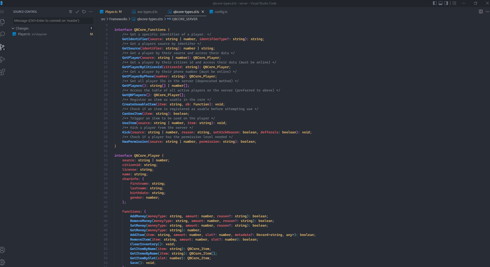Click QBCore_Functions interface name

(x=150, y=30)
